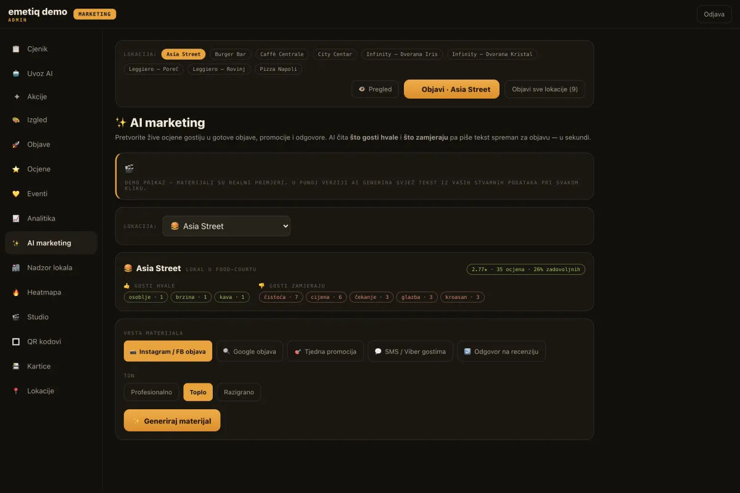Switch to the Caffè Centrale location chip
The image size is (740, 493).
(282, 54)
